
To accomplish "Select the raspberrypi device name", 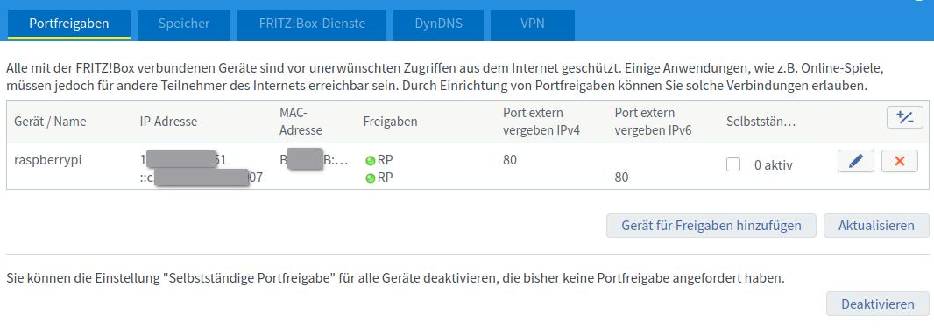I will click(47, 160).
